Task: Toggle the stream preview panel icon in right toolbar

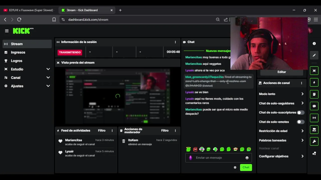Action: 314,71
